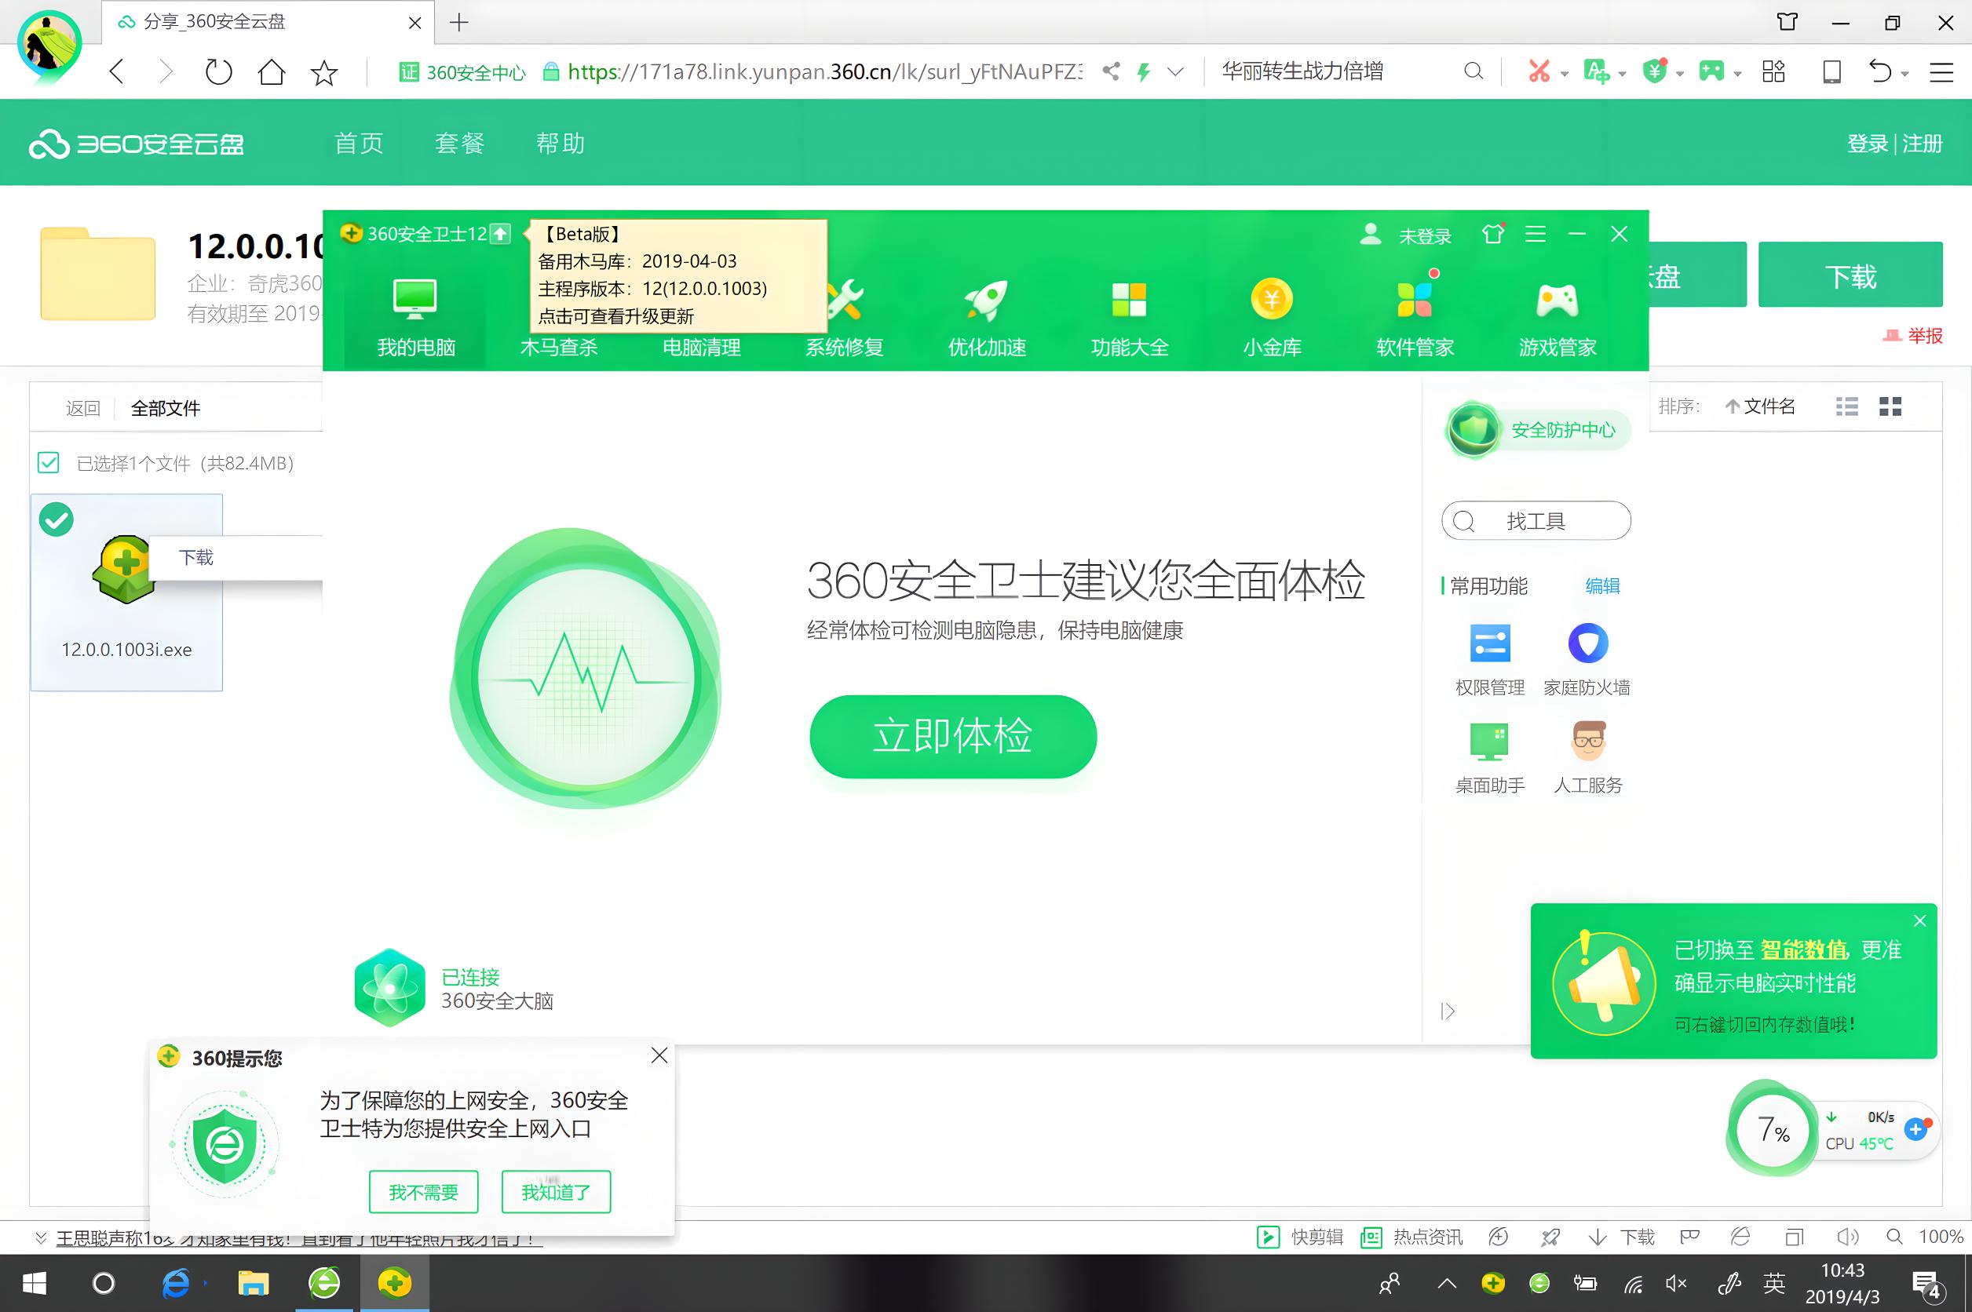Viewport: 1972px width, 1312px height.
Task: Click bookmark star icon
Action: coord(324,73)
